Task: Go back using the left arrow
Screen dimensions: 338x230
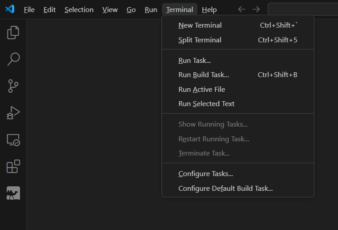Action: pos(241,9)
